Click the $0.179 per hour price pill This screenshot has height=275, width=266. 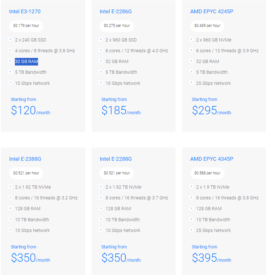(x=26, y=26)
